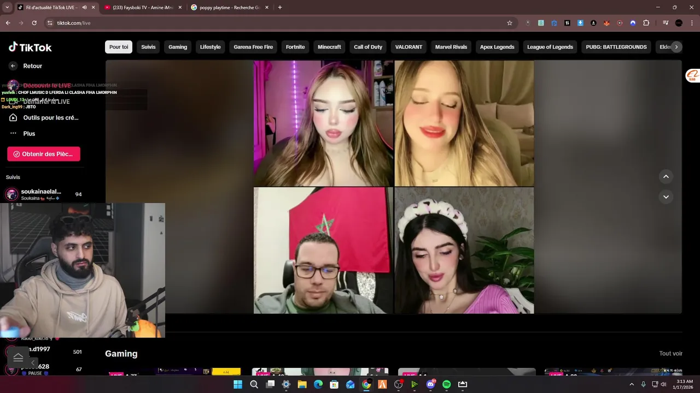This screenshot has height=393, width=700.
Task: Open taskbar Search
Action: 254,384
